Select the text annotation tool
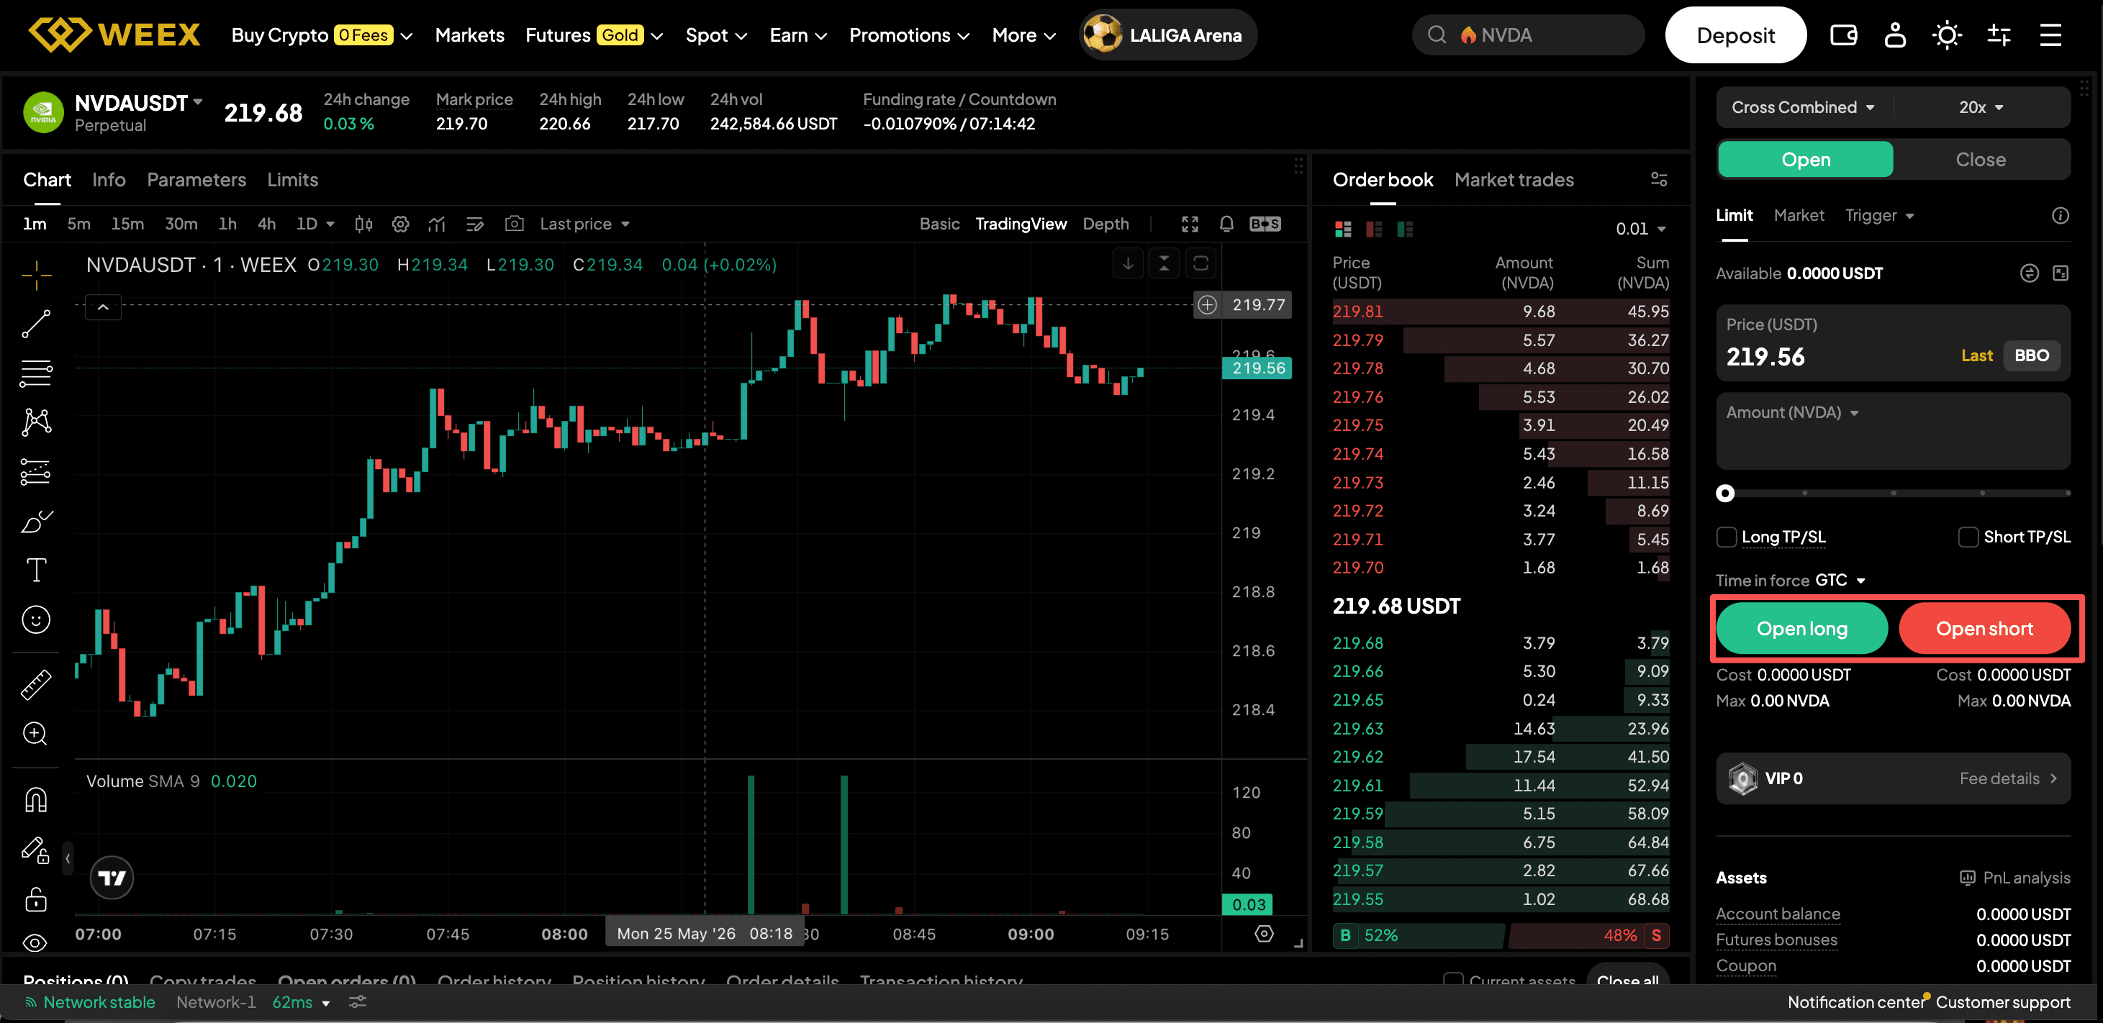Screen dimensions: 2103x1023 [x=36, y=570]
